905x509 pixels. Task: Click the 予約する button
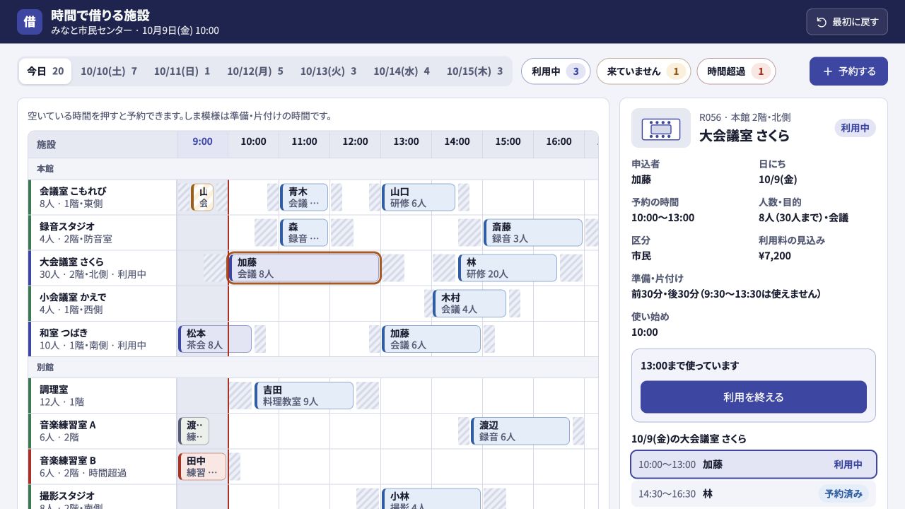point(848,71)
